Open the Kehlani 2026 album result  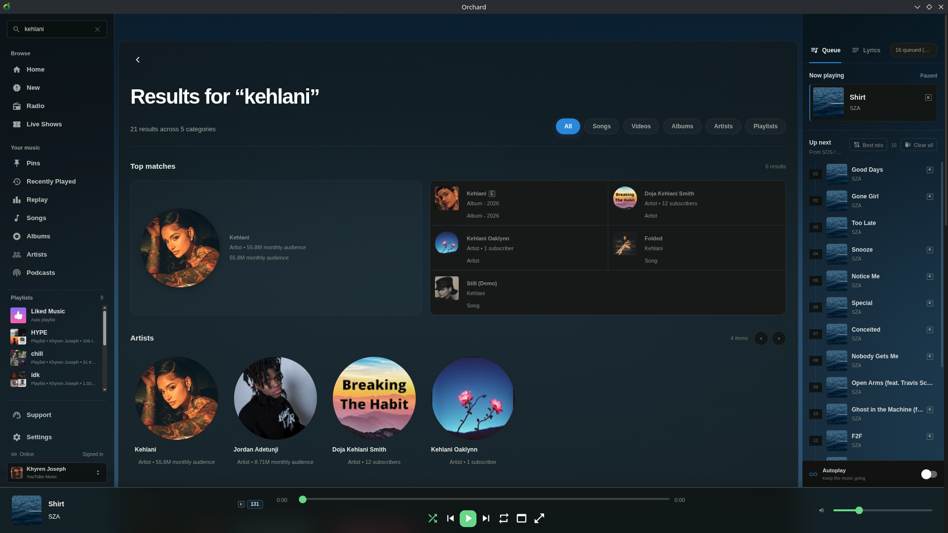(x=518, y=203)
